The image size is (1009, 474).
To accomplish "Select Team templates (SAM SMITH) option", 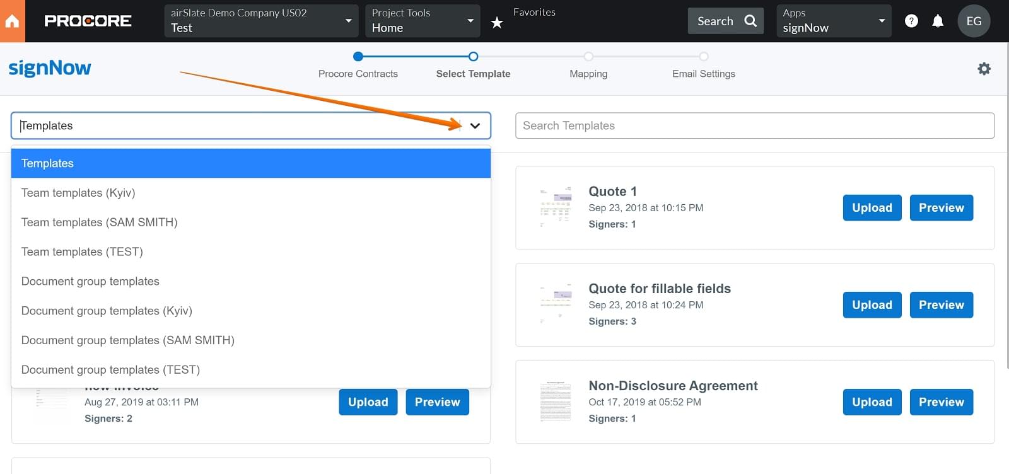I will [x=251, y=223].
